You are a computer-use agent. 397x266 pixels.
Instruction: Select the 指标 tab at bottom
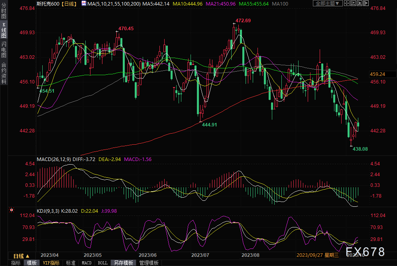16,263
